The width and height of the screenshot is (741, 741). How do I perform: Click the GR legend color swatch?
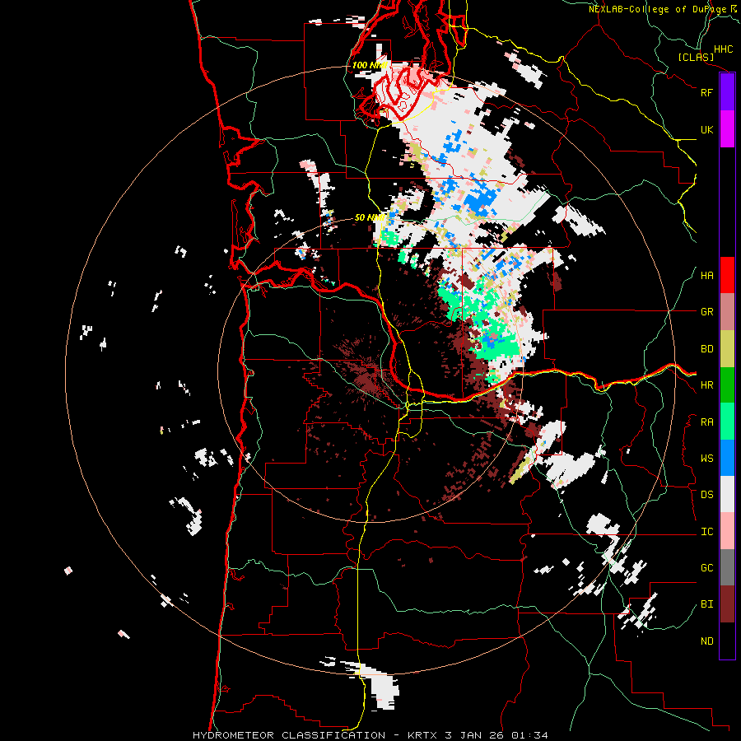click(727, 311)
